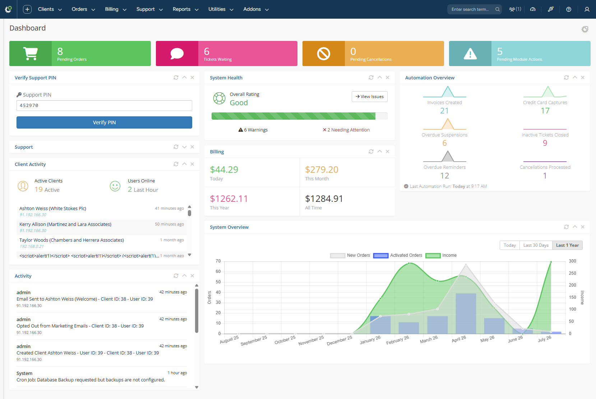Toggle Activated Orders series in chart legend
Screen dimensions: 596x399
(398, 255)
